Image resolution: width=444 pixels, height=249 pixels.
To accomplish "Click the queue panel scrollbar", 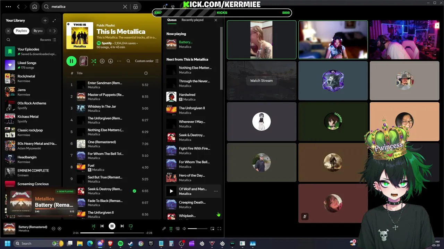I will (x=221, y=59).
